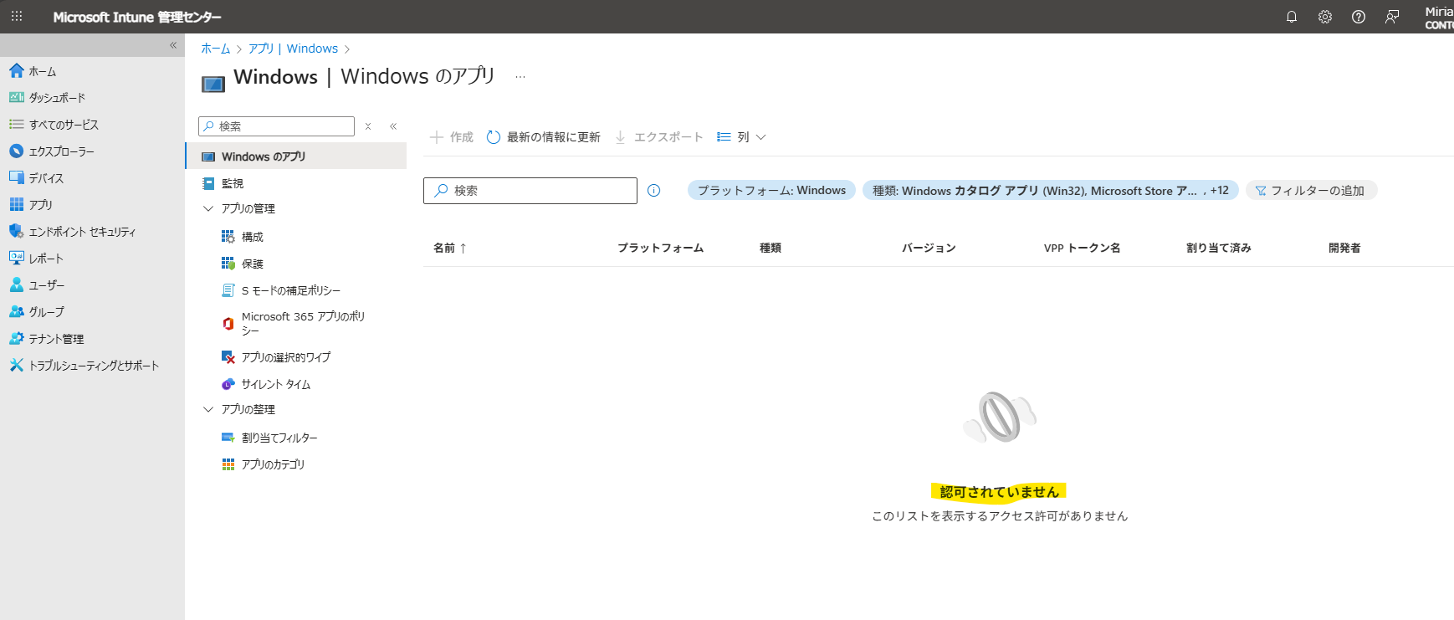Image resolution: width=1454 pixels, height=620 pixels.
Task: Open 監視 menu item
Action: pyautogui.click(x=296, y=183)
